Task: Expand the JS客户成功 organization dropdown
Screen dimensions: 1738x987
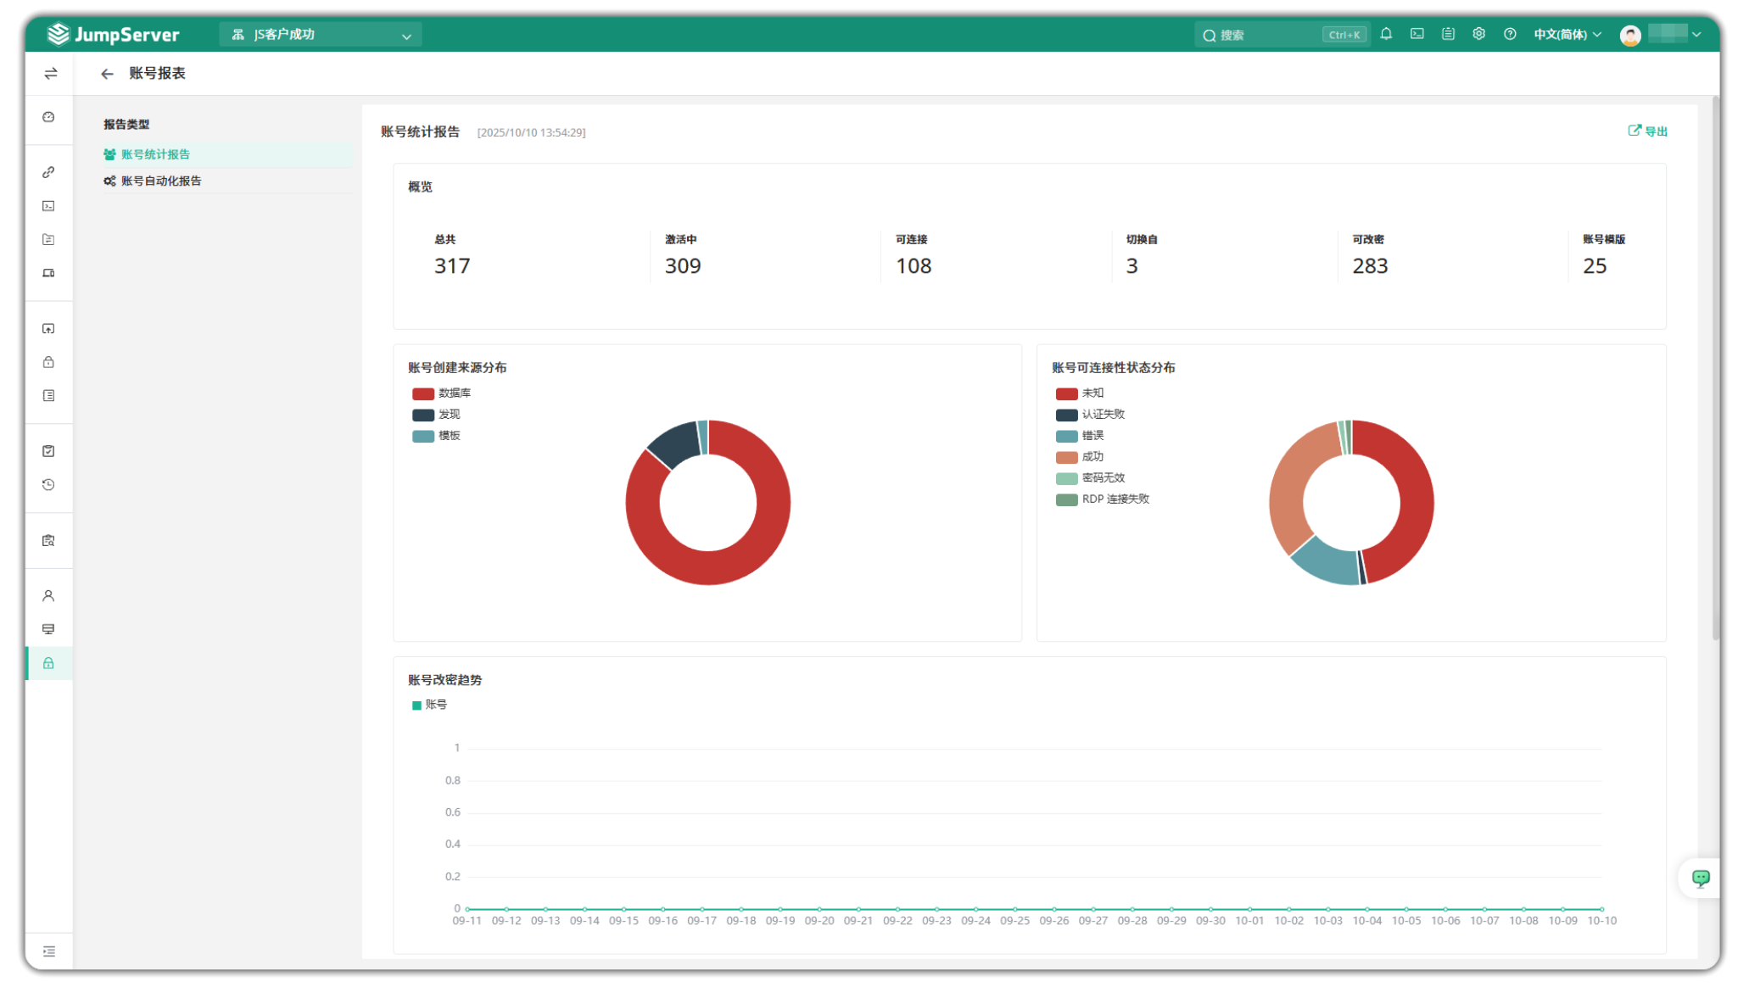Action: tap(321, 35)
